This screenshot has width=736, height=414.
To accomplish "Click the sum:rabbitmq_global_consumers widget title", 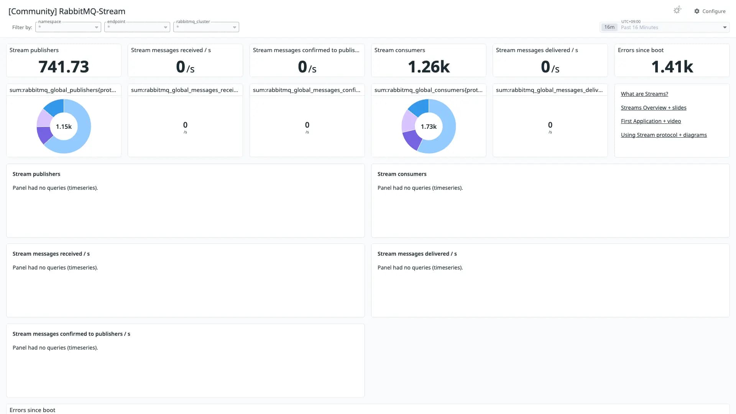I will coord(429,90).
